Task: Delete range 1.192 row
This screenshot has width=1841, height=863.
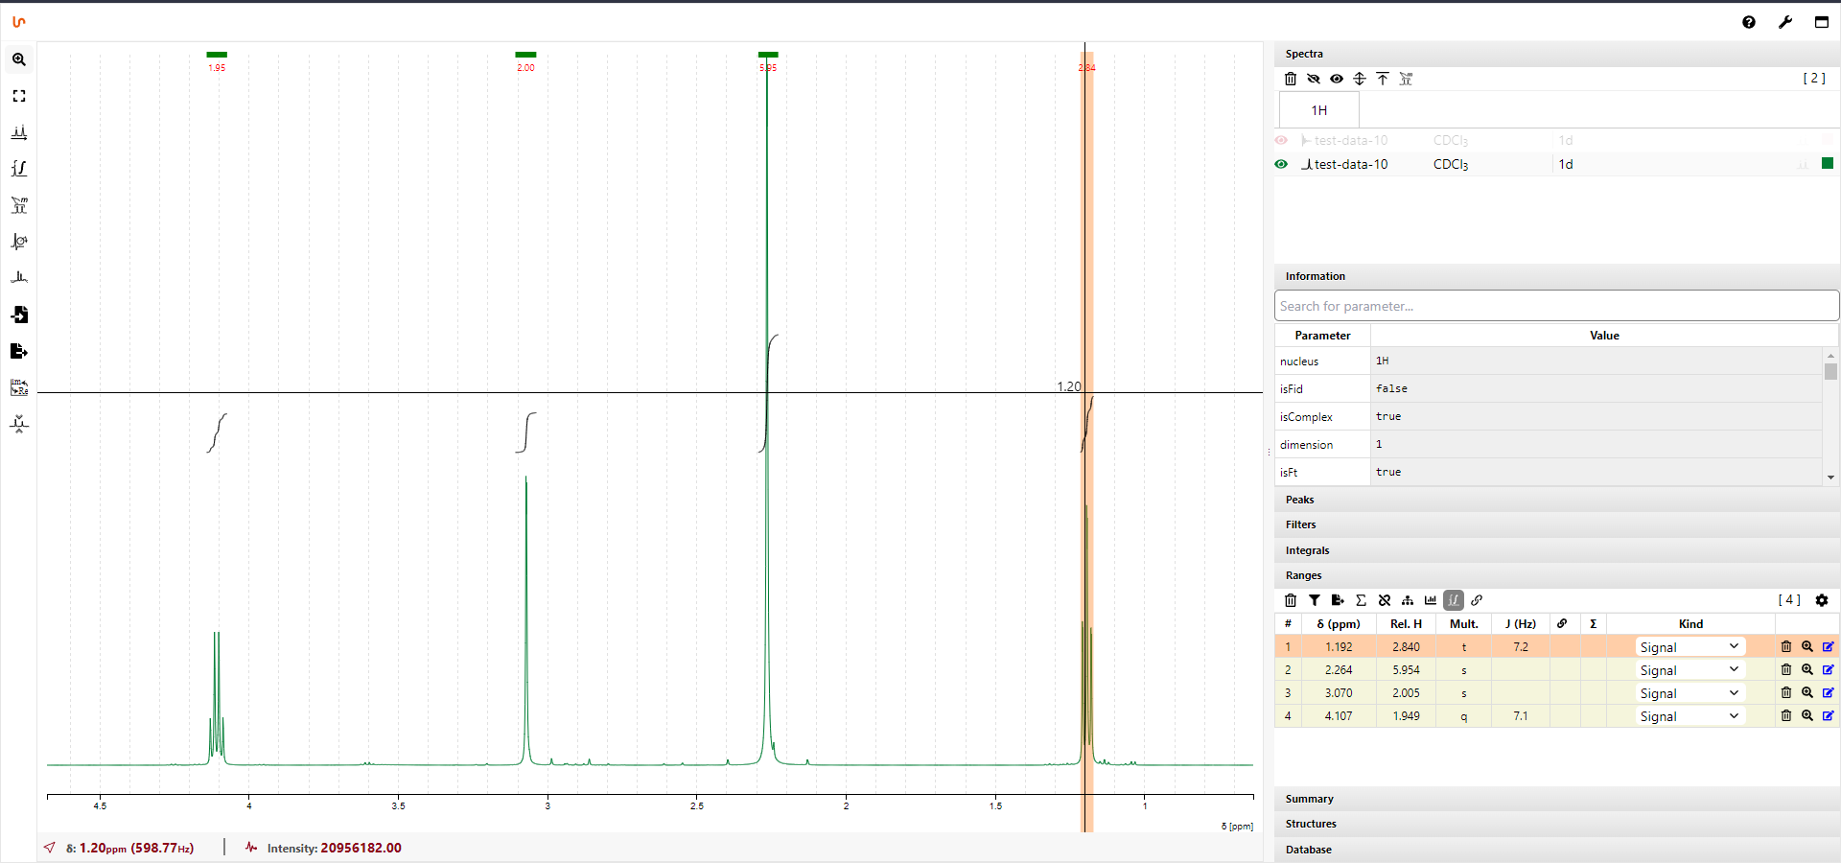Action: [x=1786, y=646]
